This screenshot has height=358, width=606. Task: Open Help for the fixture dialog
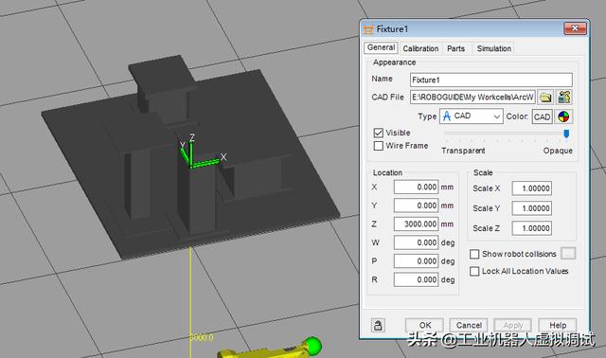[558, 325]
